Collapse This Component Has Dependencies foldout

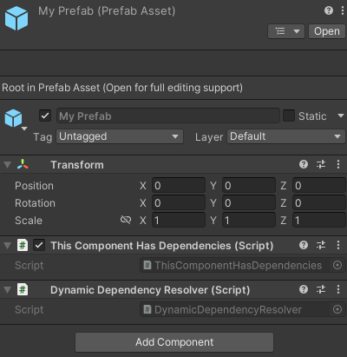pyautogui.click(x=7, y=246)
